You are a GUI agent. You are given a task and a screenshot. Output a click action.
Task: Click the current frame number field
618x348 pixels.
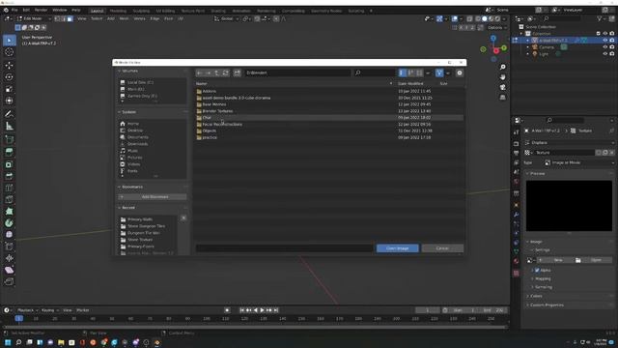(428, 310)
